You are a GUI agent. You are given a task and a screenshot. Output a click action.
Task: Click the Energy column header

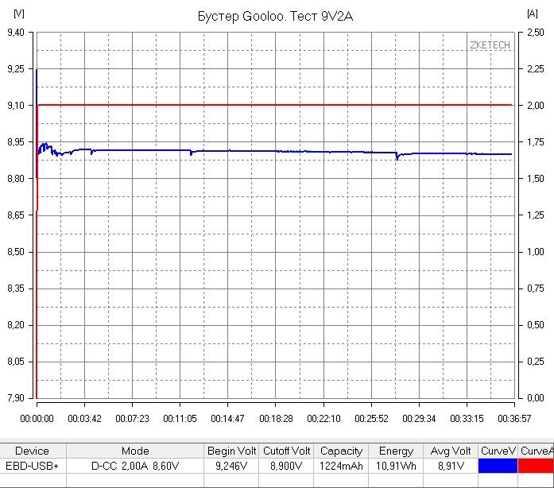click(395, 451)
